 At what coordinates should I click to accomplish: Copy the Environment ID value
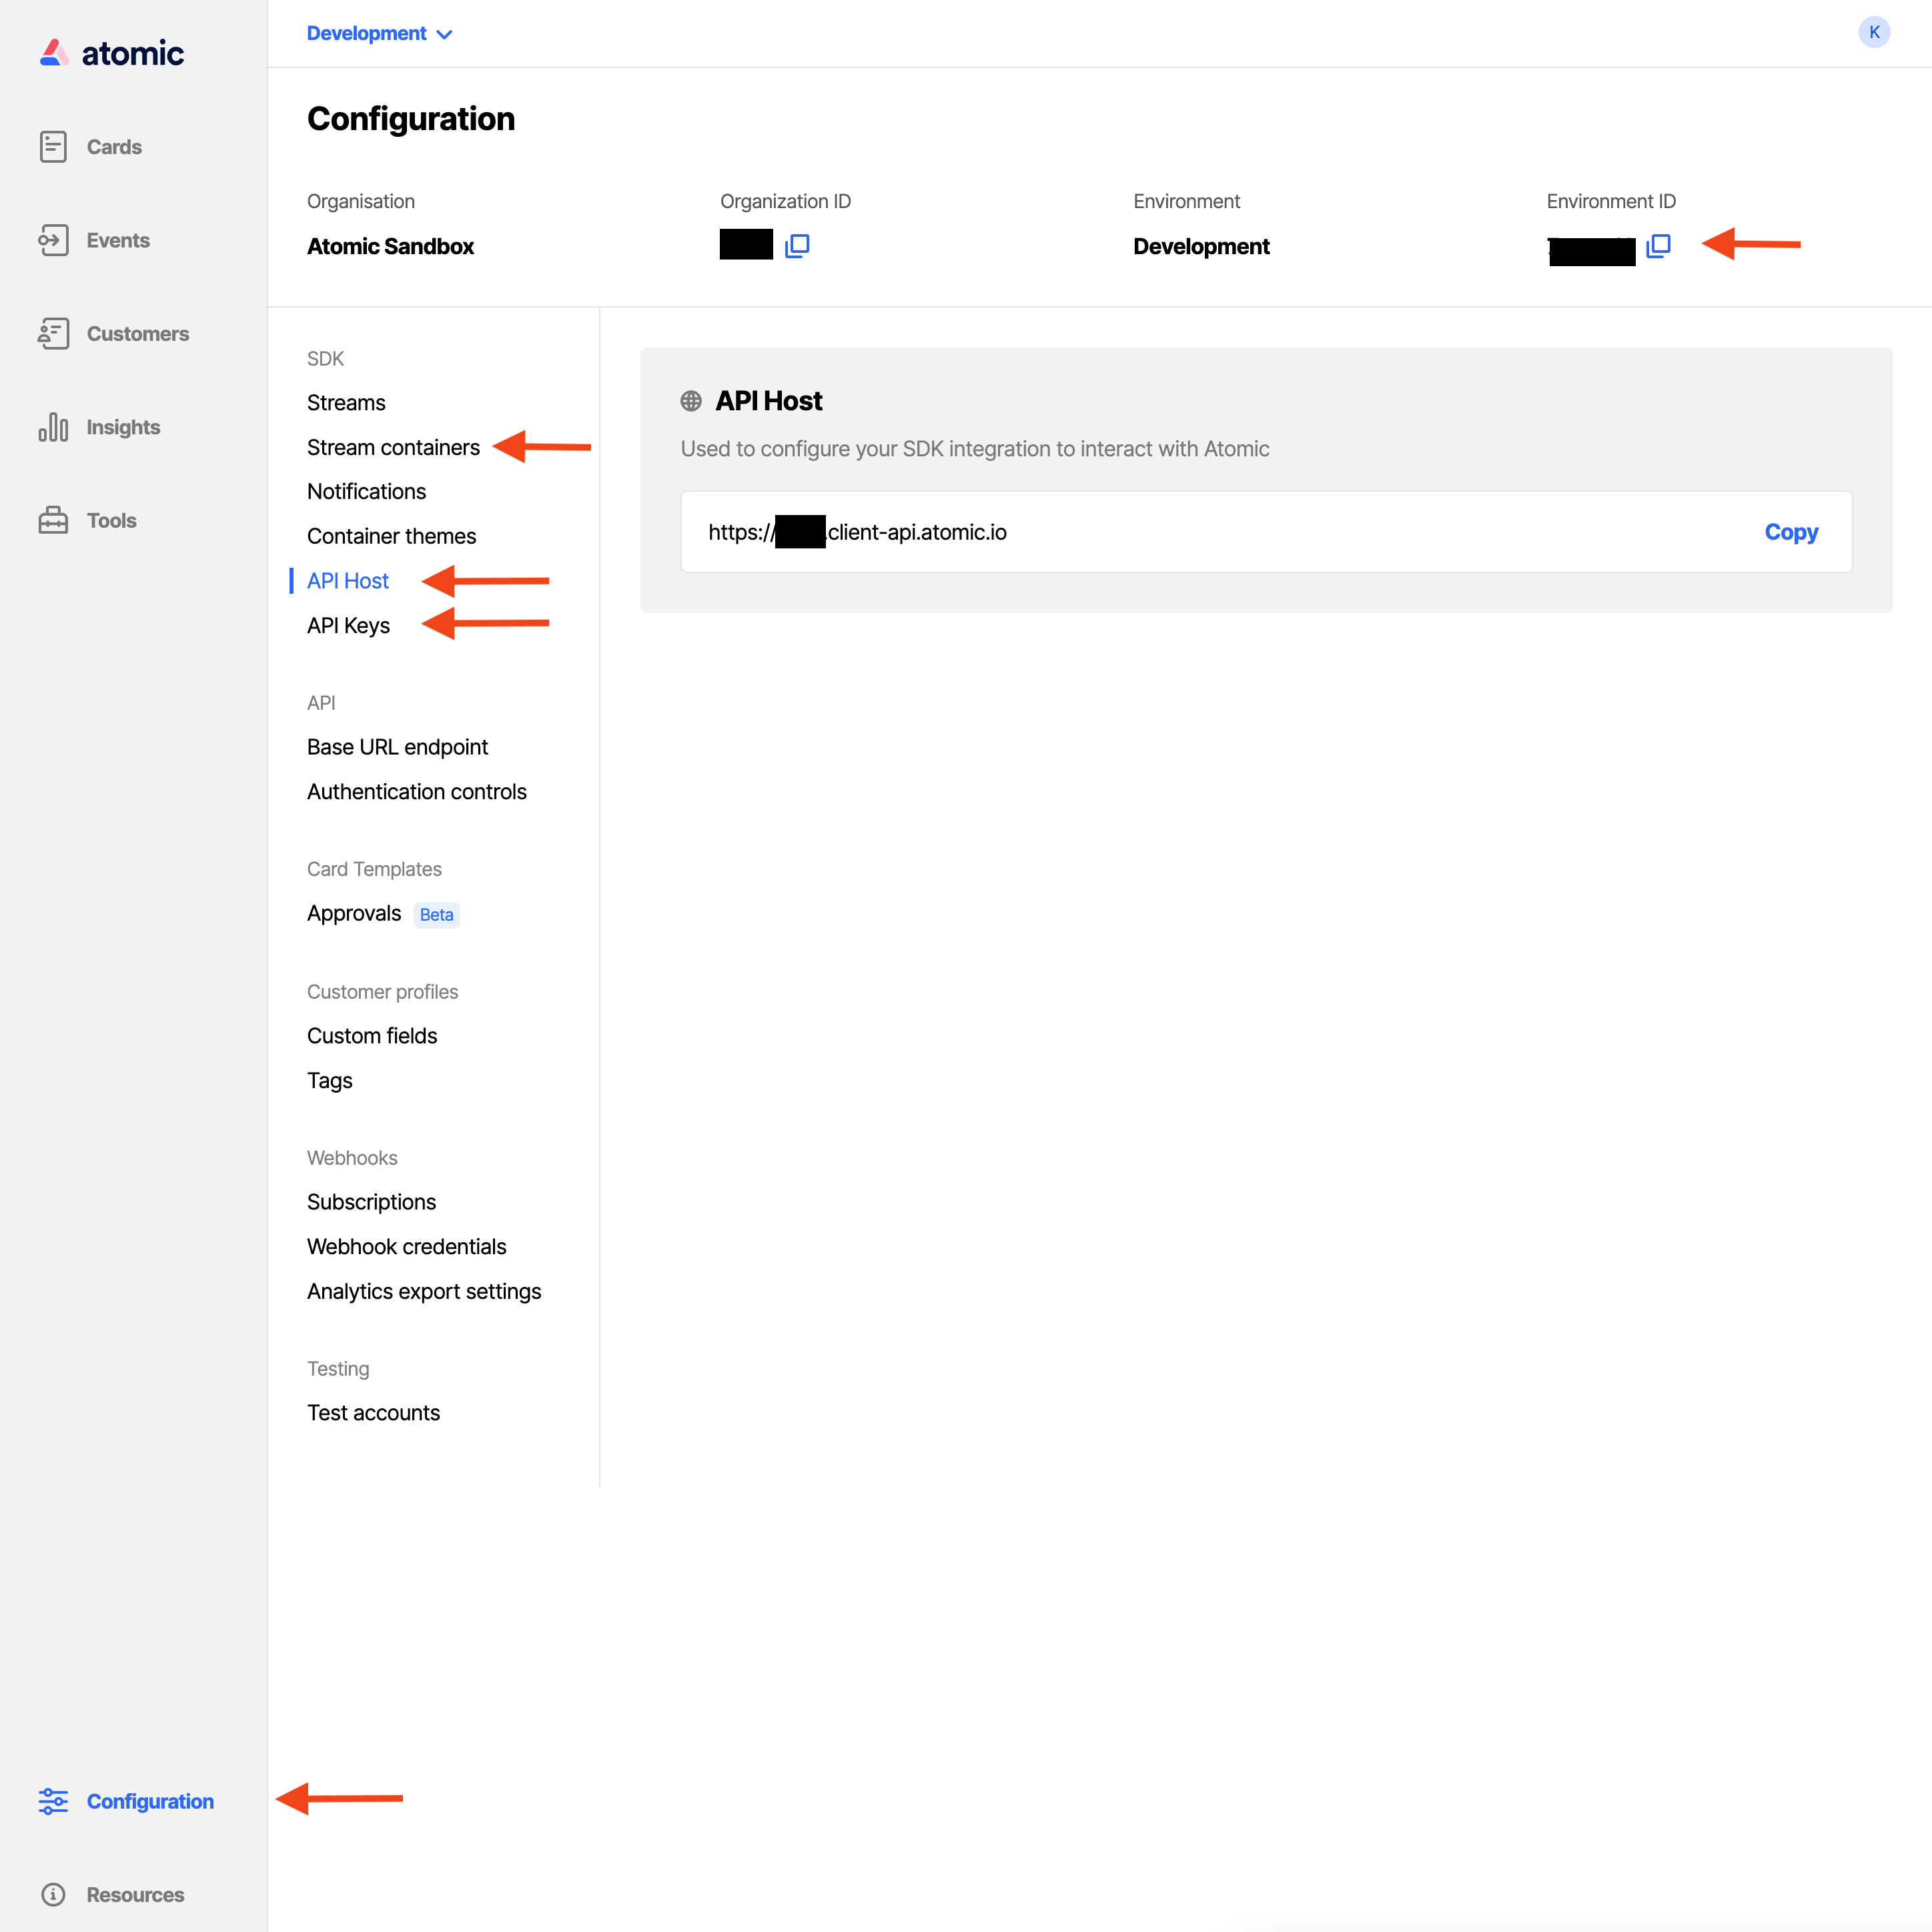coord(1654,246)
